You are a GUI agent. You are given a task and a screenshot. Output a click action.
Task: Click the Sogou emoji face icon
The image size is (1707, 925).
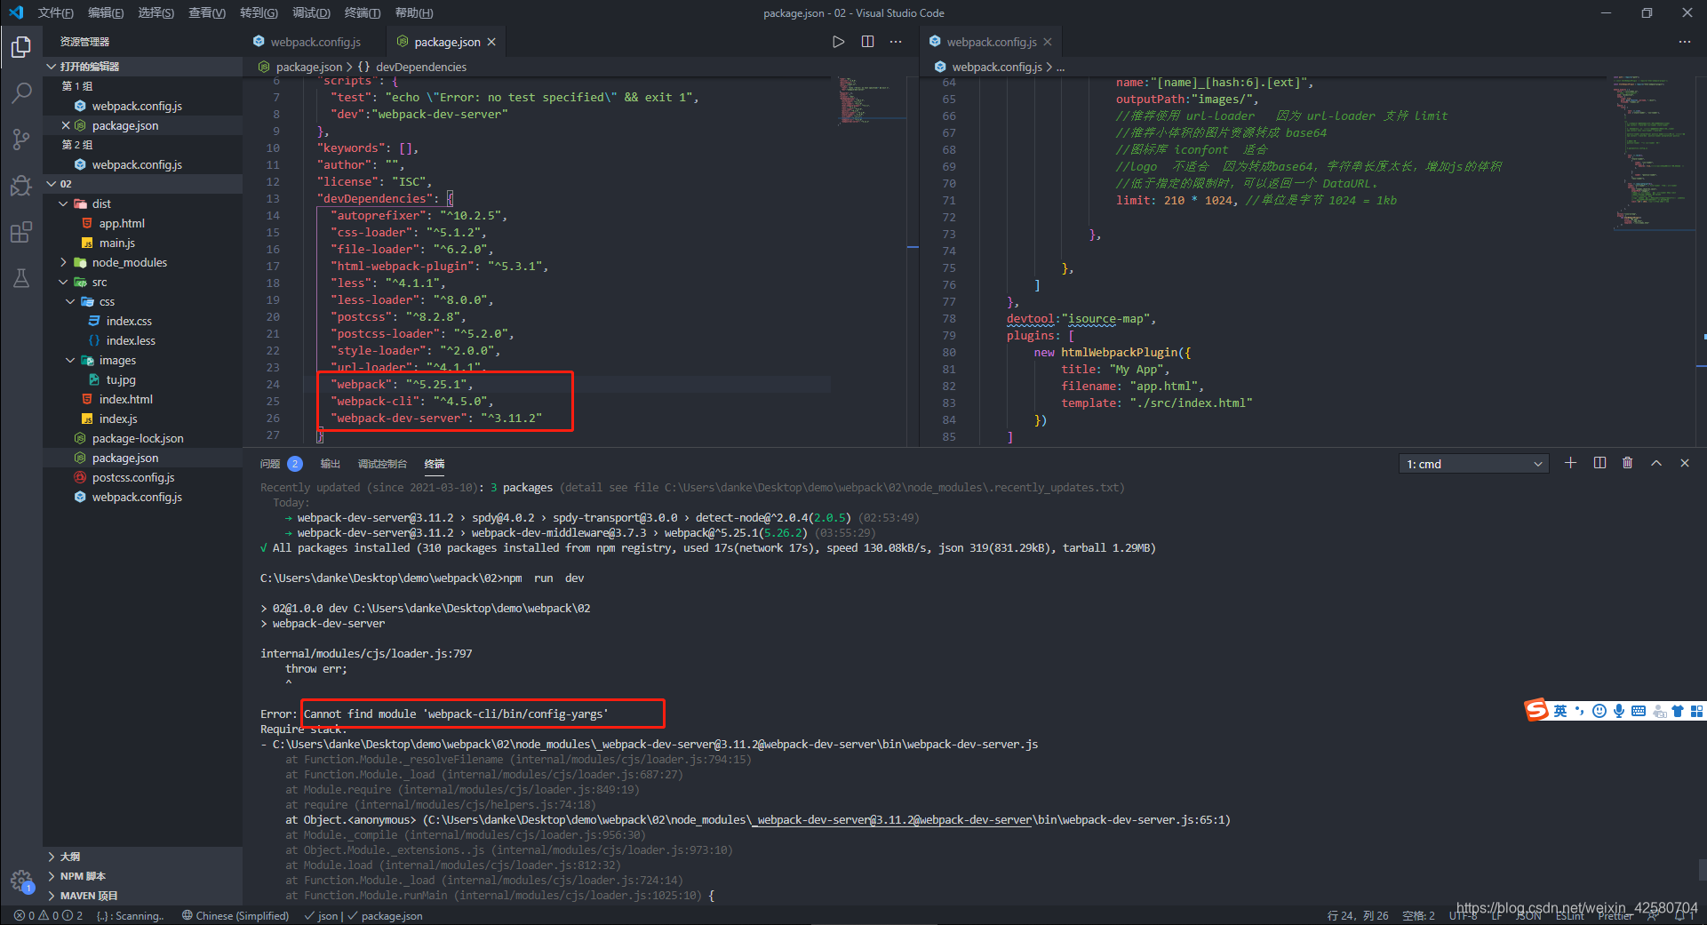tap(1599, 711)
